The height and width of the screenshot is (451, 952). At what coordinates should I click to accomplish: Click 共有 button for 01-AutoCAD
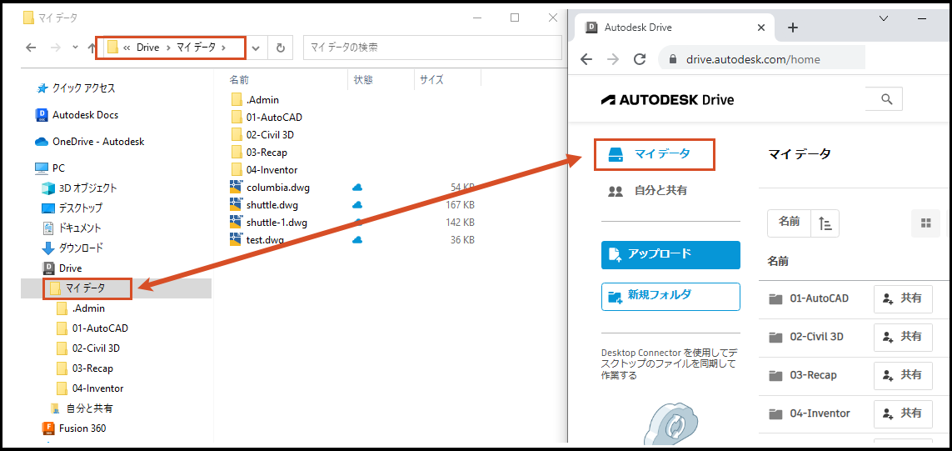click(903, 299)
